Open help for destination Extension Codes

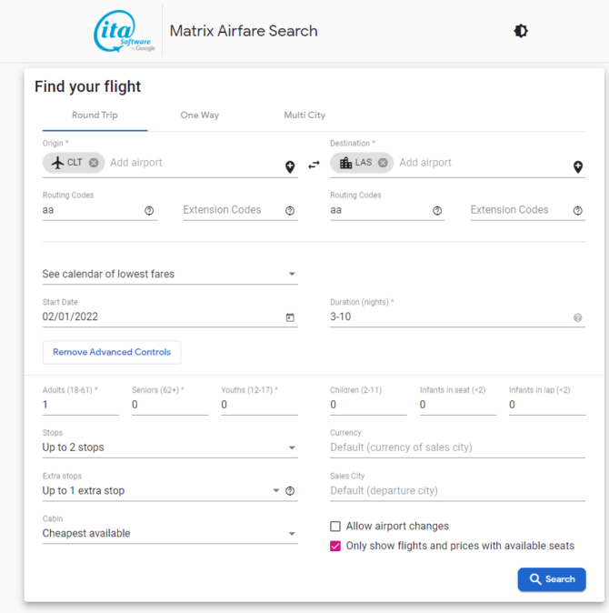tap(578, 211)
